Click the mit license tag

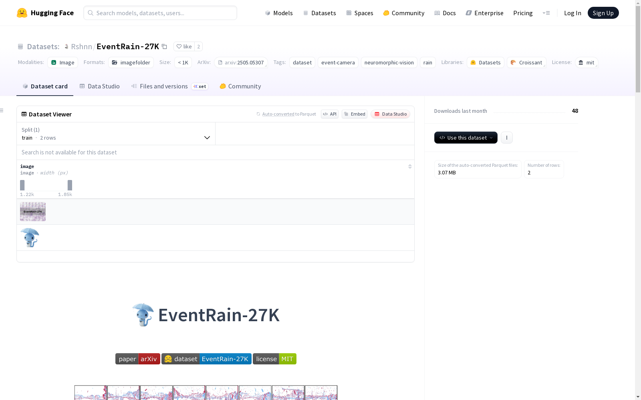tap(587, 62)
